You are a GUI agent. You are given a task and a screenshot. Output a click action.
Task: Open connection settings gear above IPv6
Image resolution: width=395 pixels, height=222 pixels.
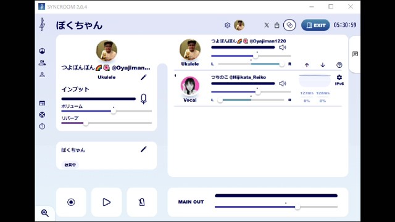click(x=339, y=77)
